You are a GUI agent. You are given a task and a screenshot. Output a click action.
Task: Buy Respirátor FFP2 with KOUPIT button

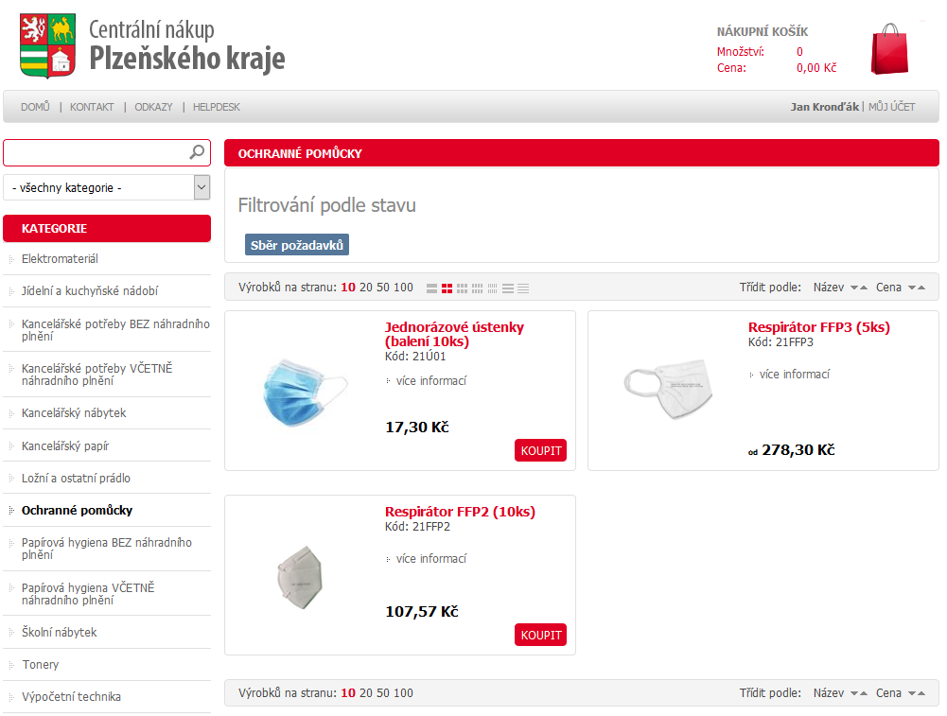[540, 635]
